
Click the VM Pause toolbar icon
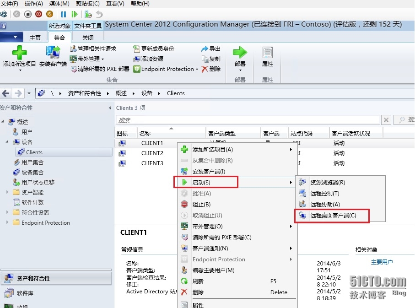pos(64,14)
